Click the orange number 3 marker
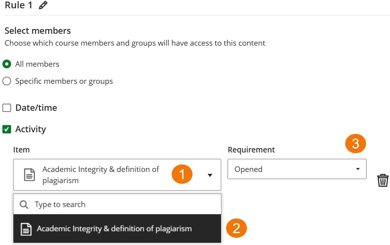The width and height of the screenshot is (390, 245). pyautogui.click(x=355, y=144)
